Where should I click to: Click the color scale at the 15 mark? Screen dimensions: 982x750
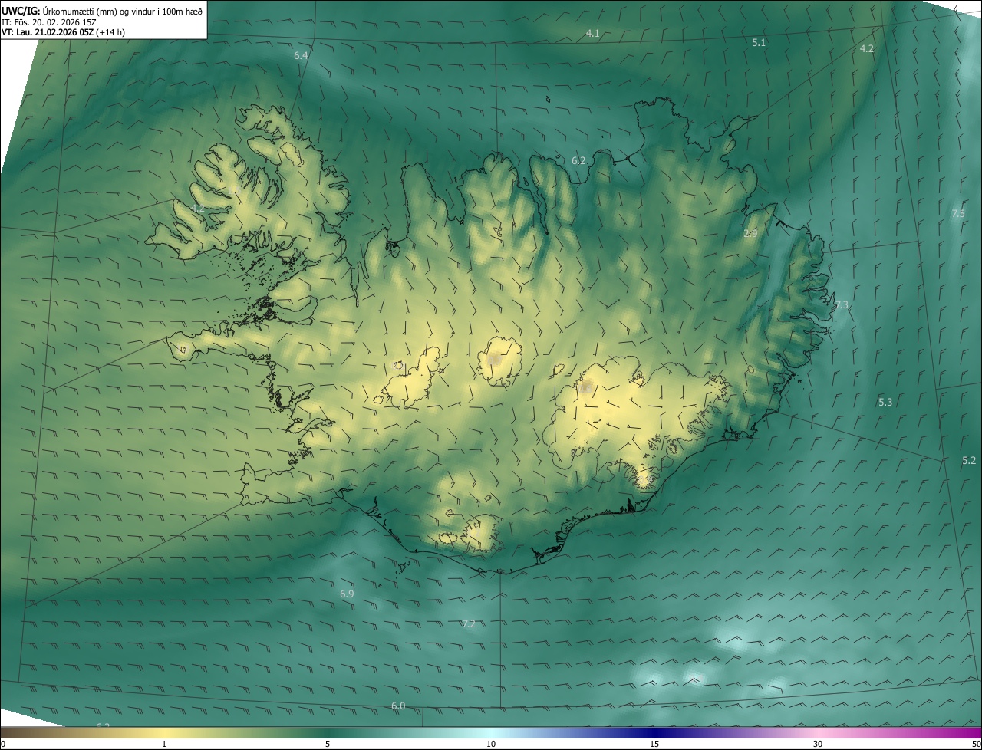pyautogui.click(x=654, y=744)
